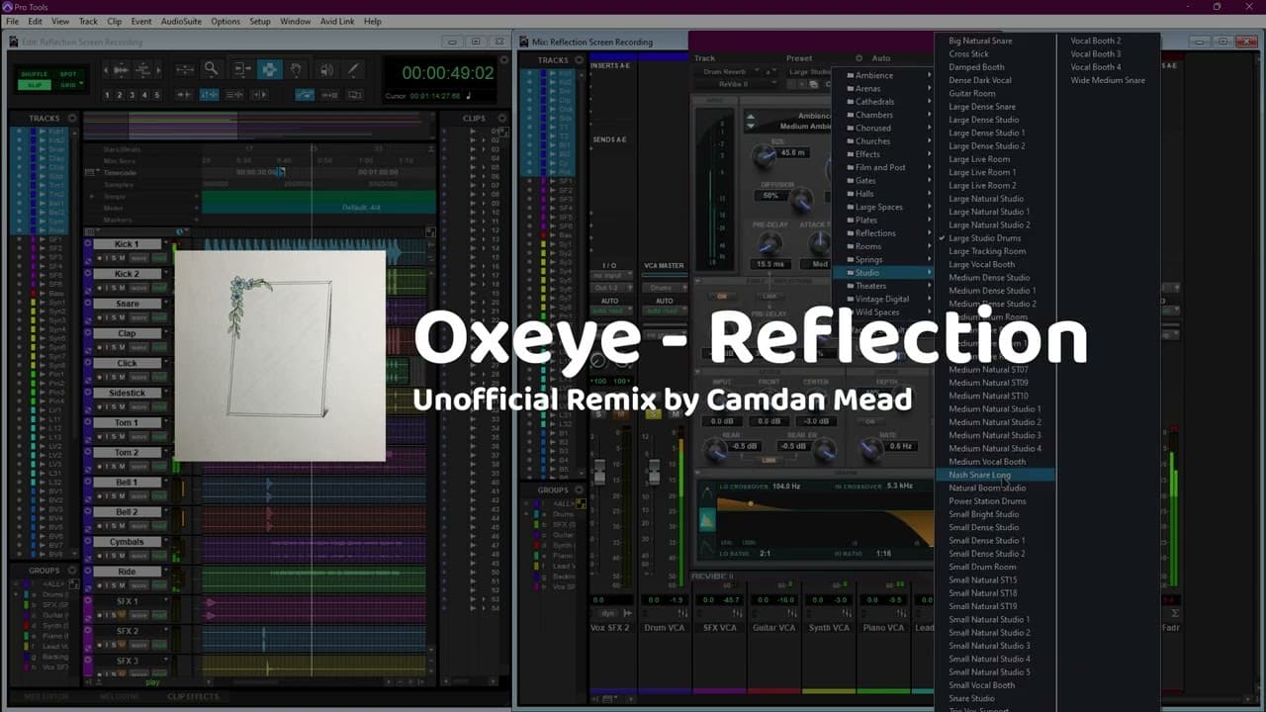Open the File menu
Screen dimensions: 1266x712
click(x=12, y=21)
